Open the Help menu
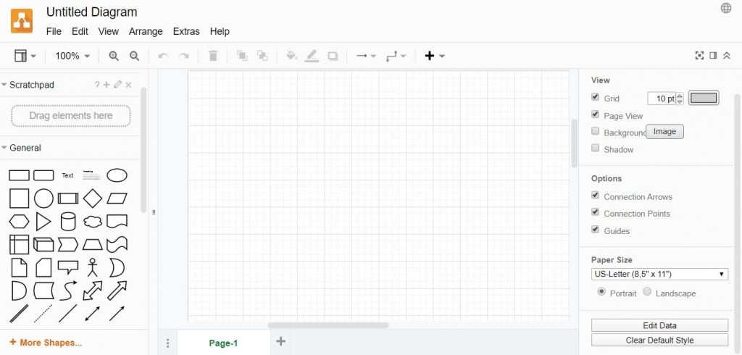This screenshot has height=355, width=742. (220, 31)
